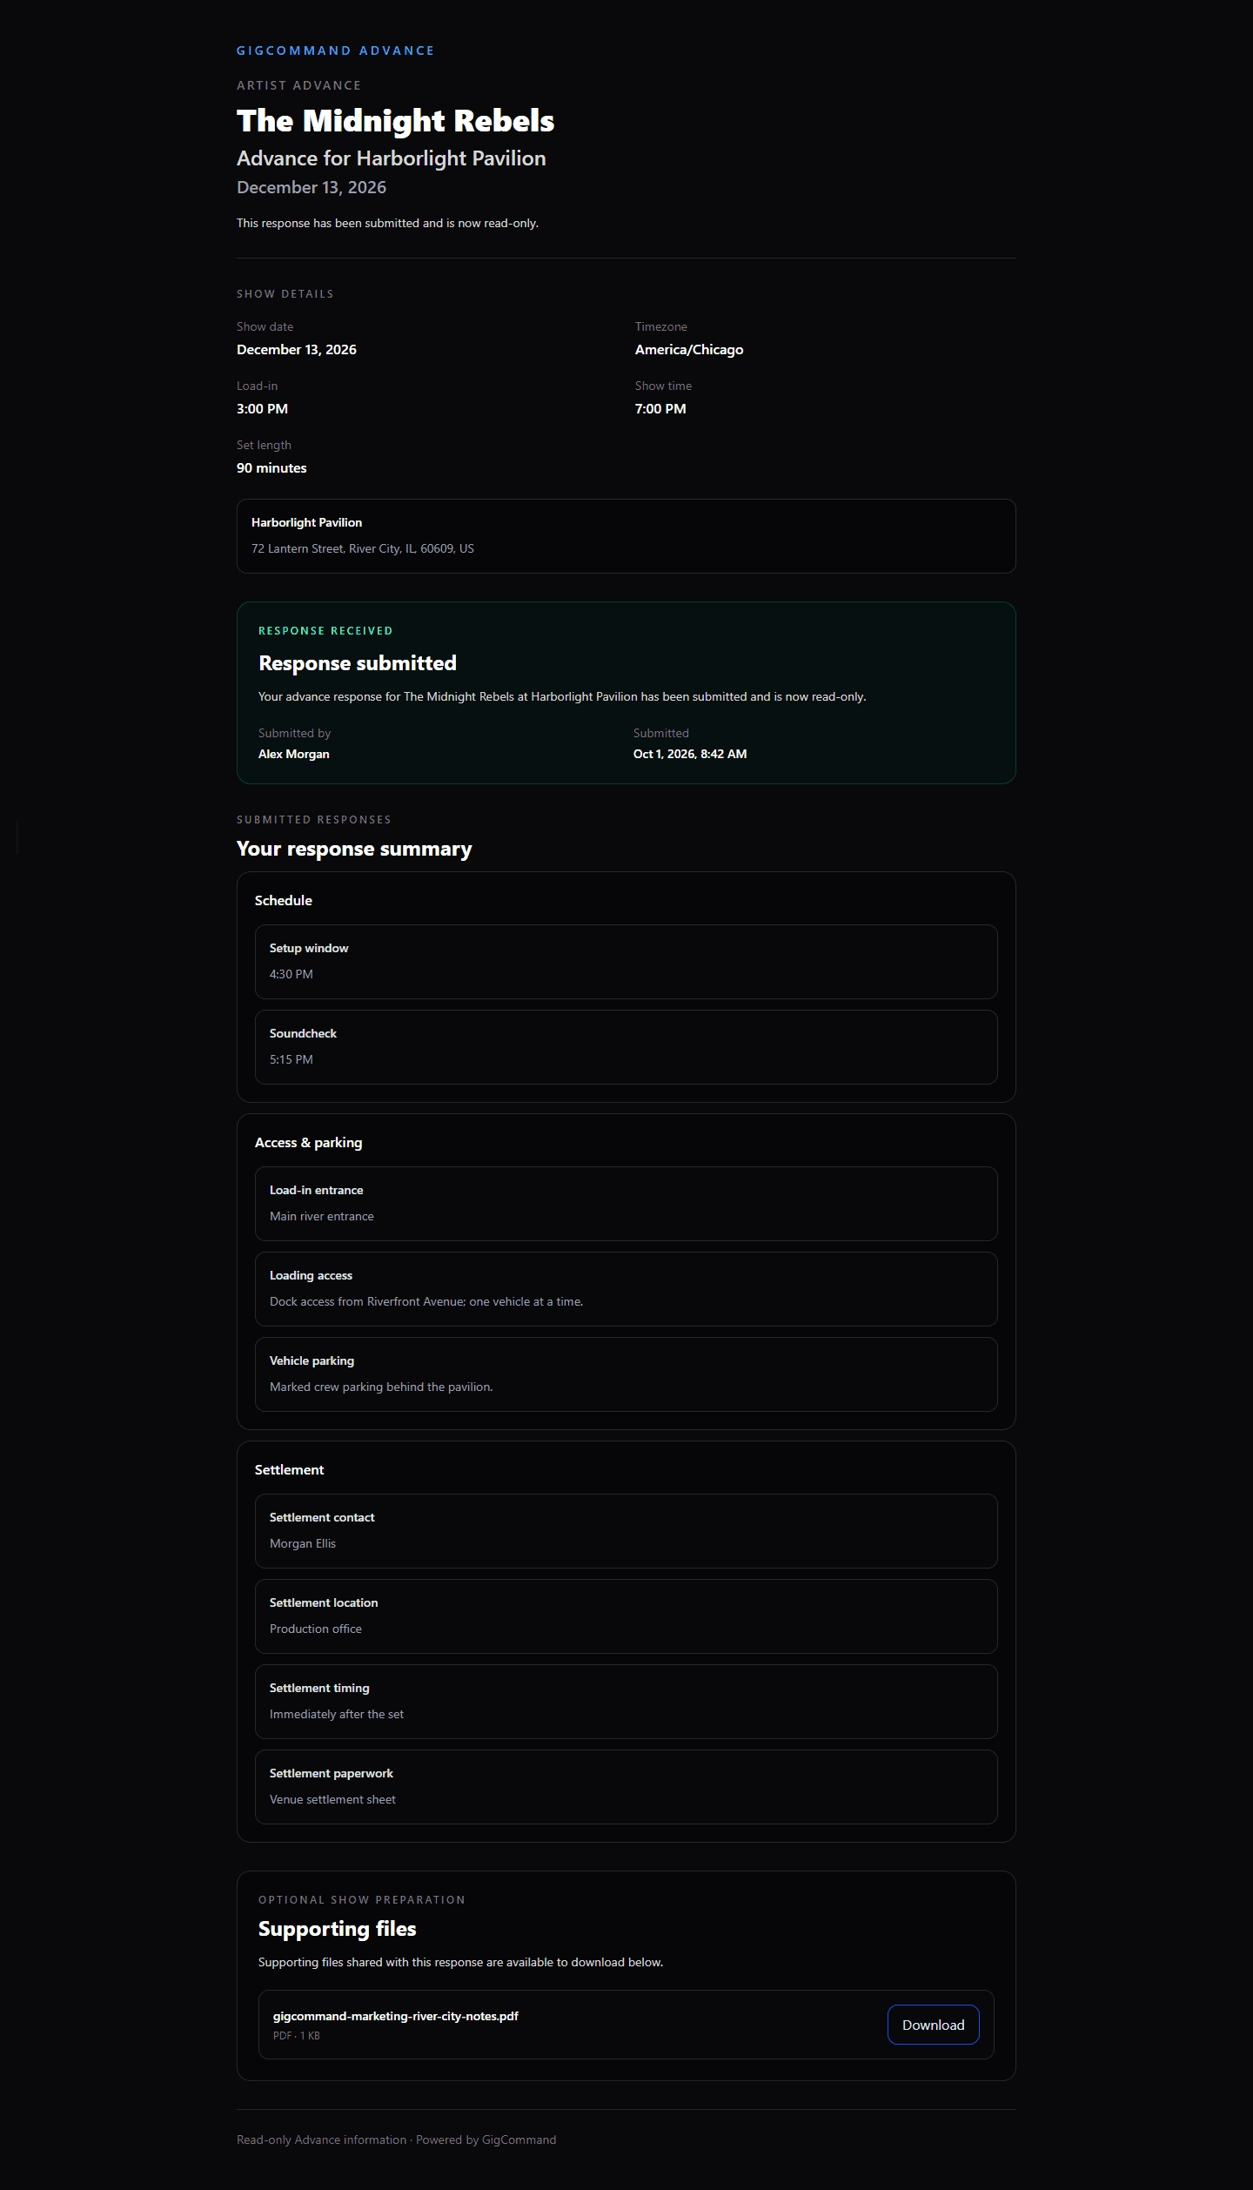This screenshot has height=2190, width=1253.
Task: Click the settlement contact Morgan Ellis
Action: [x=302, y=1543]
